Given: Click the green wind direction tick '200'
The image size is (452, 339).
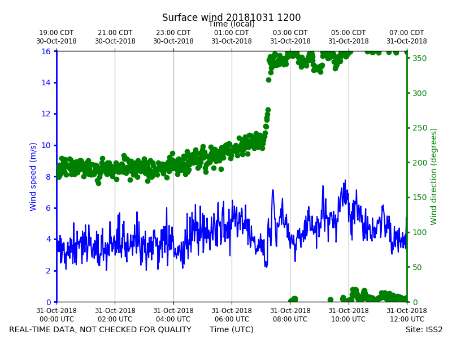Looking at the screenshot, I should [x=419, y=163].
